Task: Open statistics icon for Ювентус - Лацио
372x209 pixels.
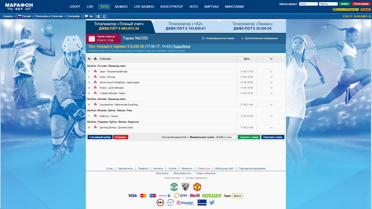Action: [x=95, y=116]
